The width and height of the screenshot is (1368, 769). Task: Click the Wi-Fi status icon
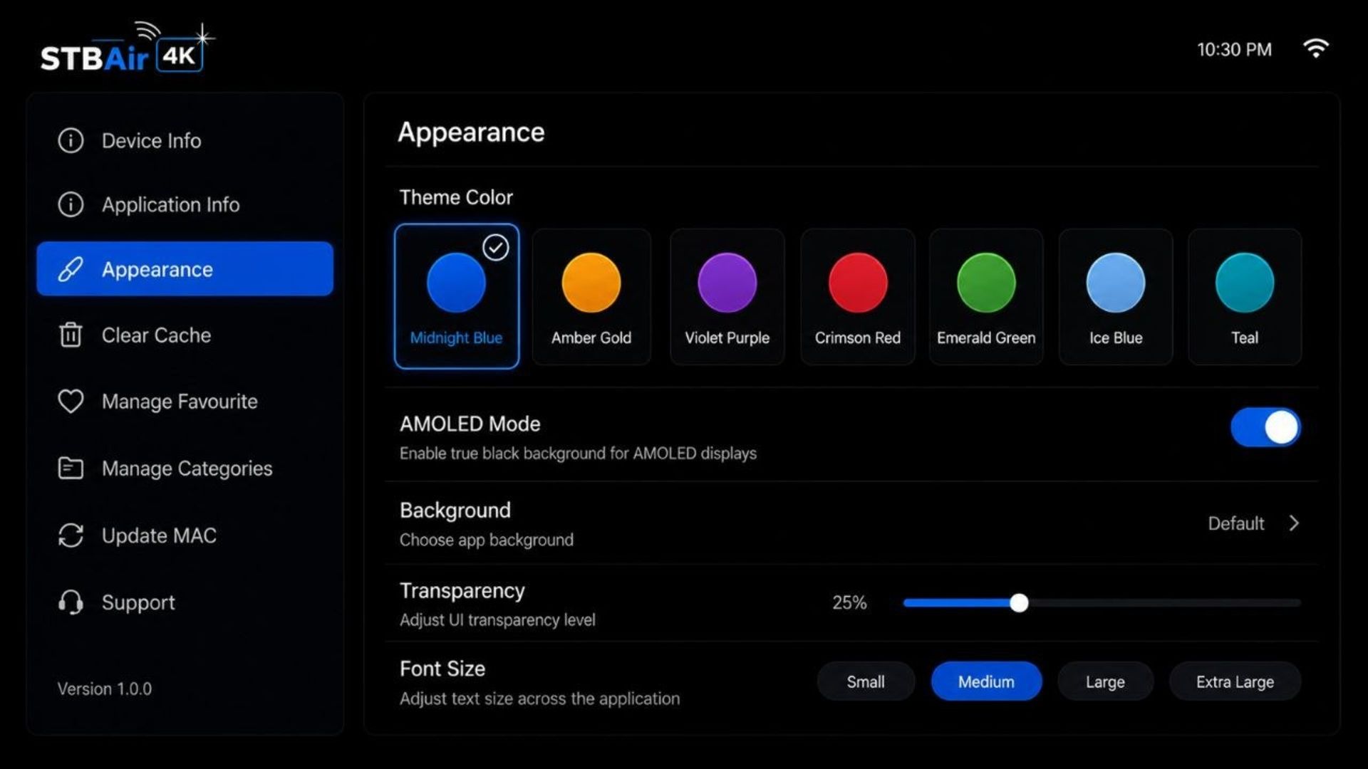click(1315, 48)
